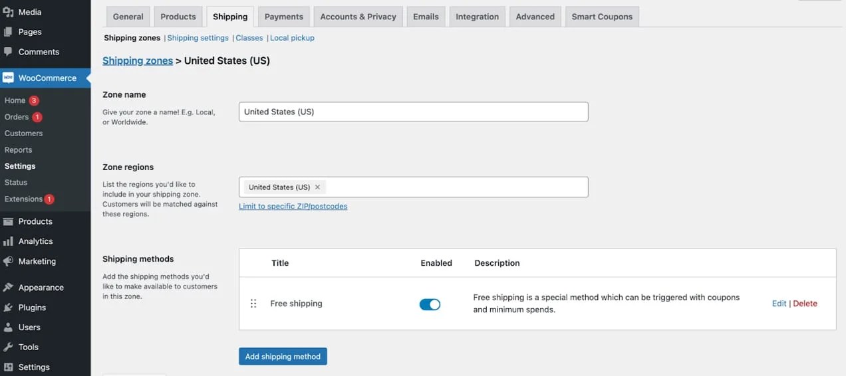Click the Zone name text field
Screen dimensions: 846x376
[x=413, y=112]
